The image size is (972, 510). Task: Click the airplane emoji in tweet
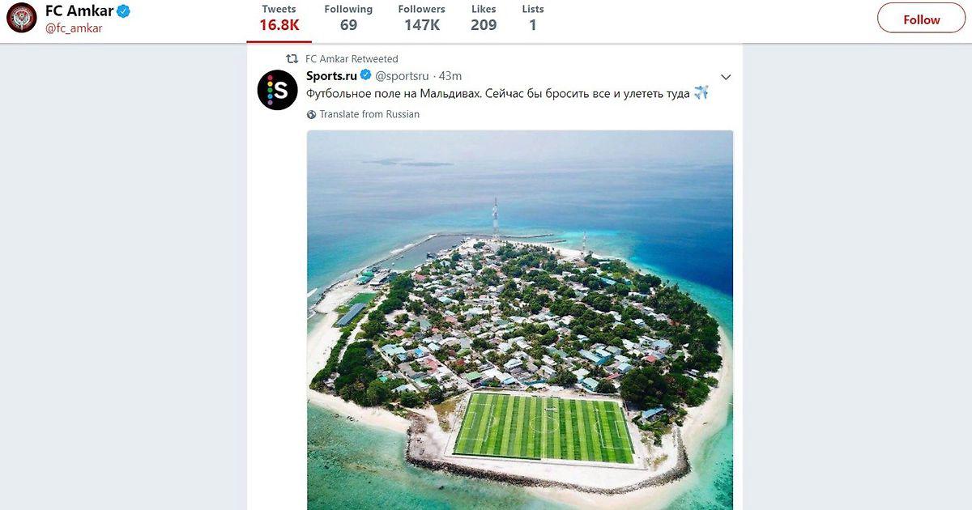701,93
